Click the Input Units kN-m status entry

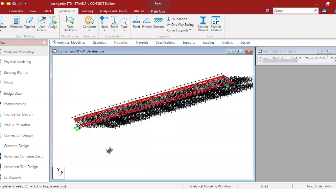point(320,186)
